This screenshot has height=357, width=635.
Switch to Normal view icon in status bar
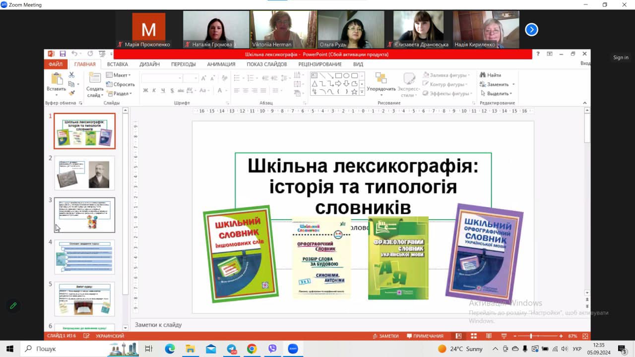(459, 336)
